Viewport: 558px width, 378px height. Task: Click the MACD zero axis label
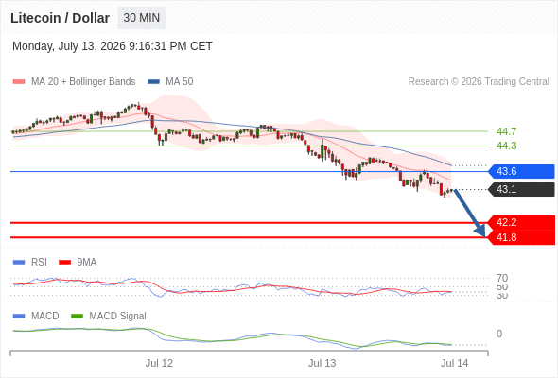pos(499,334)
